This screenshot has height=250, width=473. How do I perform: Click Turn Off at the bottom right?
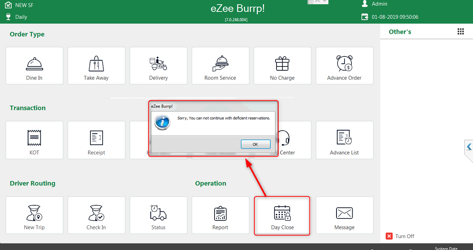point(400,236)
